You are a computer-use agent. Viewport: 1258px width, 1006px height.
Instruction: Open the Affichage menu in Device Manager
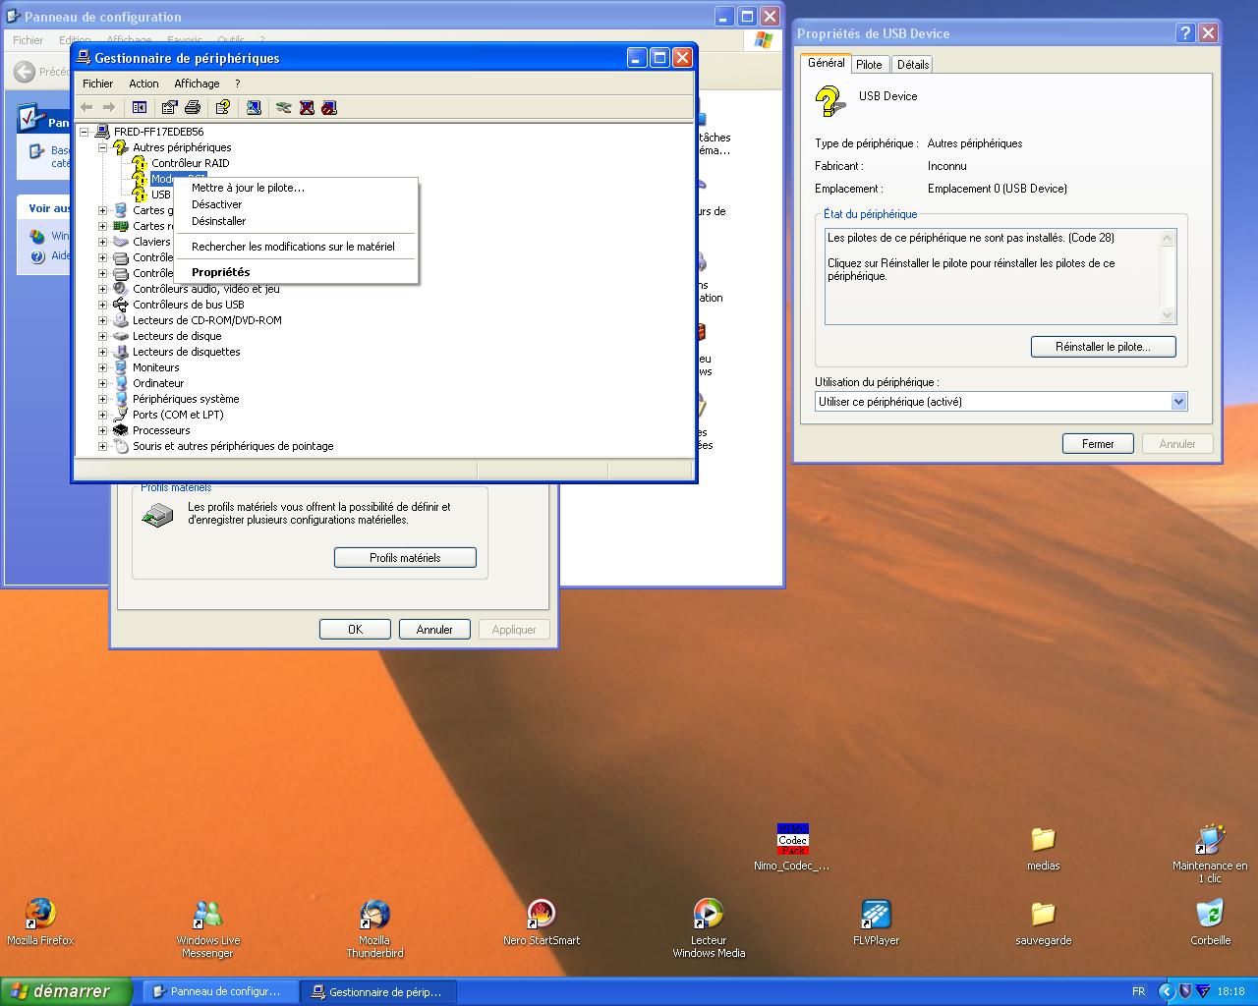pos(197,84)
